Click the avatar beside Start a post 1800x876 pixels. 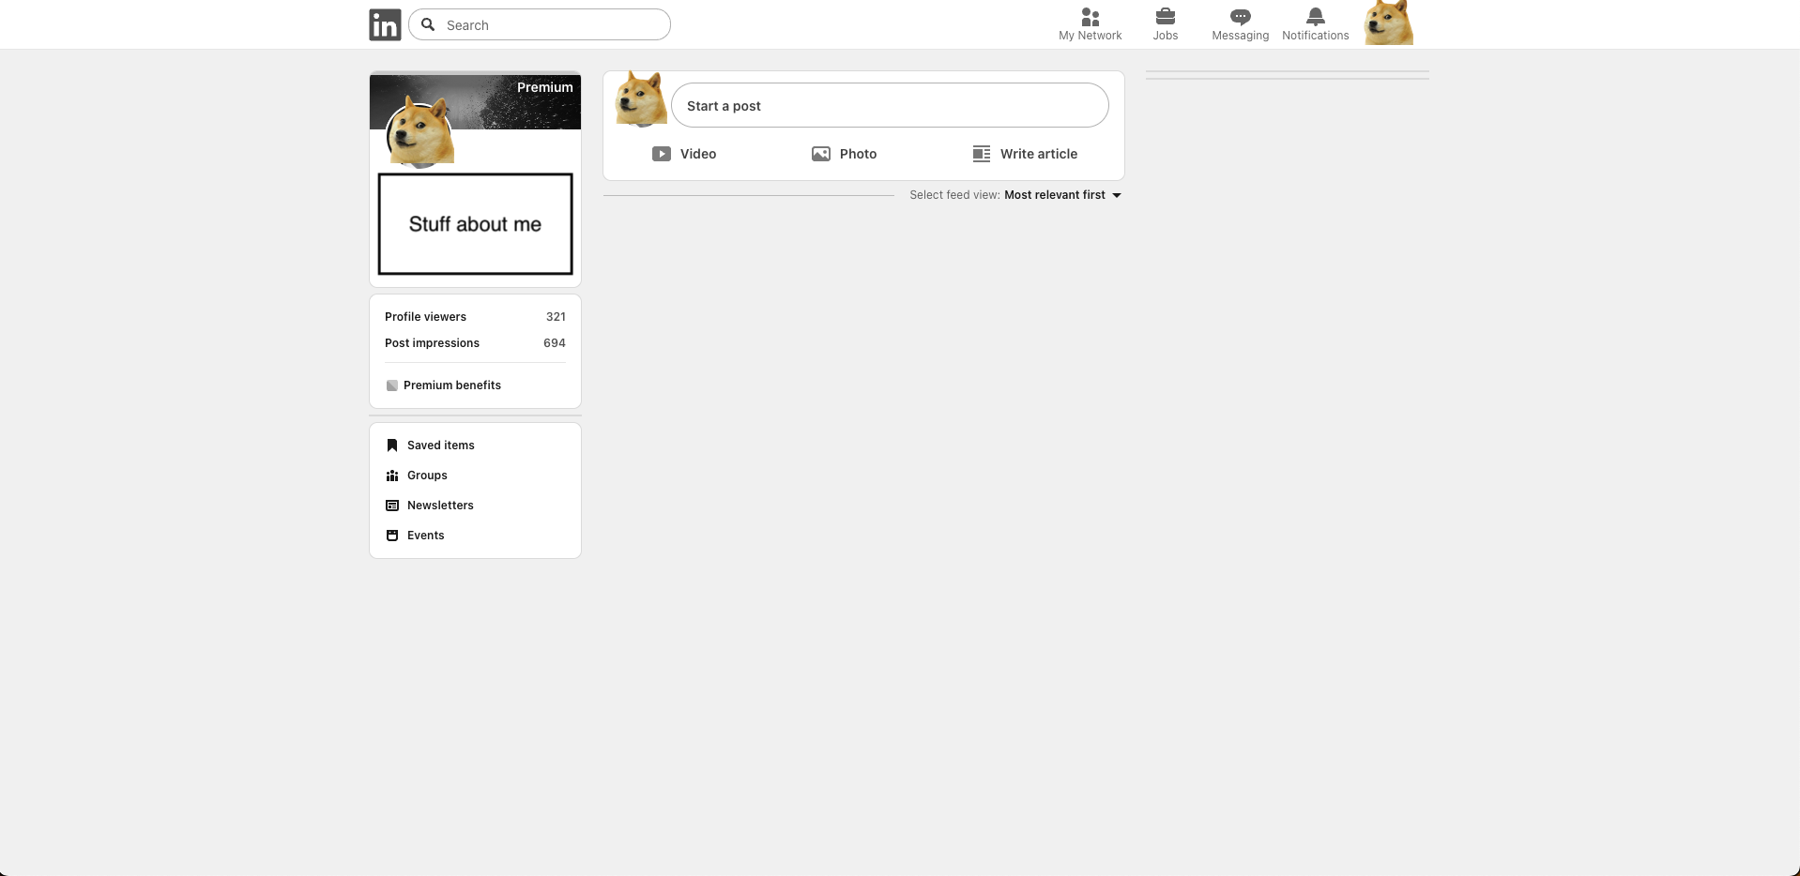click(641, 99)
